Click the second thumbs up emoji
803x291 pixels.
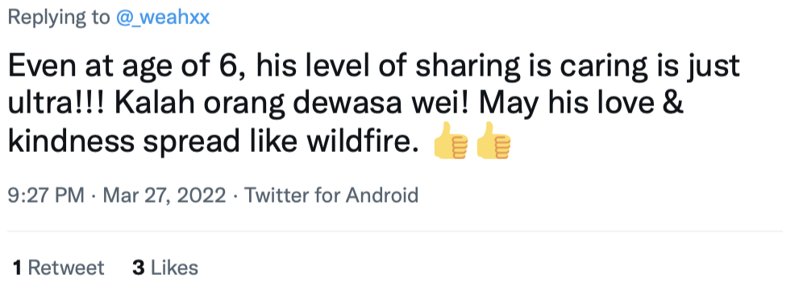[x=493, y=141]
